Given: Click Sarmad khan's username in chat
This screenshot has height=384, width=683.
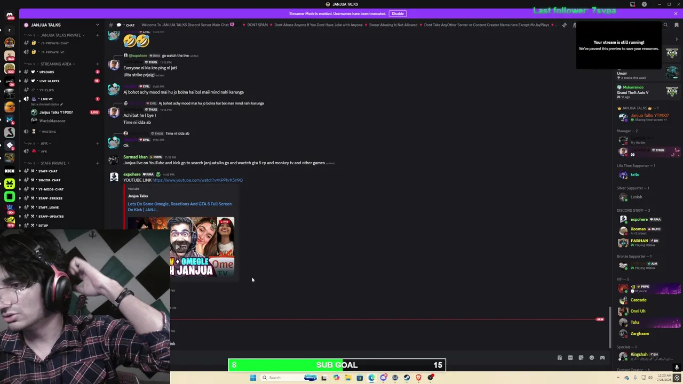Looking at the screenshot, I should 136,157.
